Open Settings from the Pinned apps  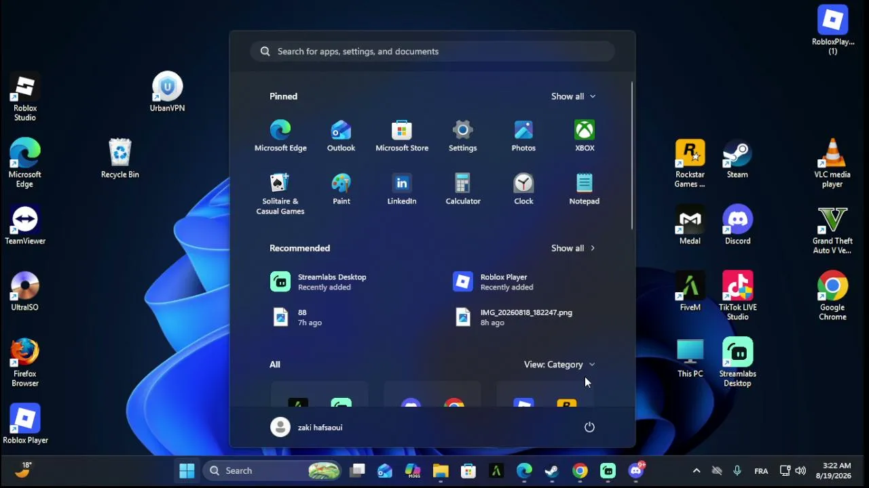coord(463,136)
